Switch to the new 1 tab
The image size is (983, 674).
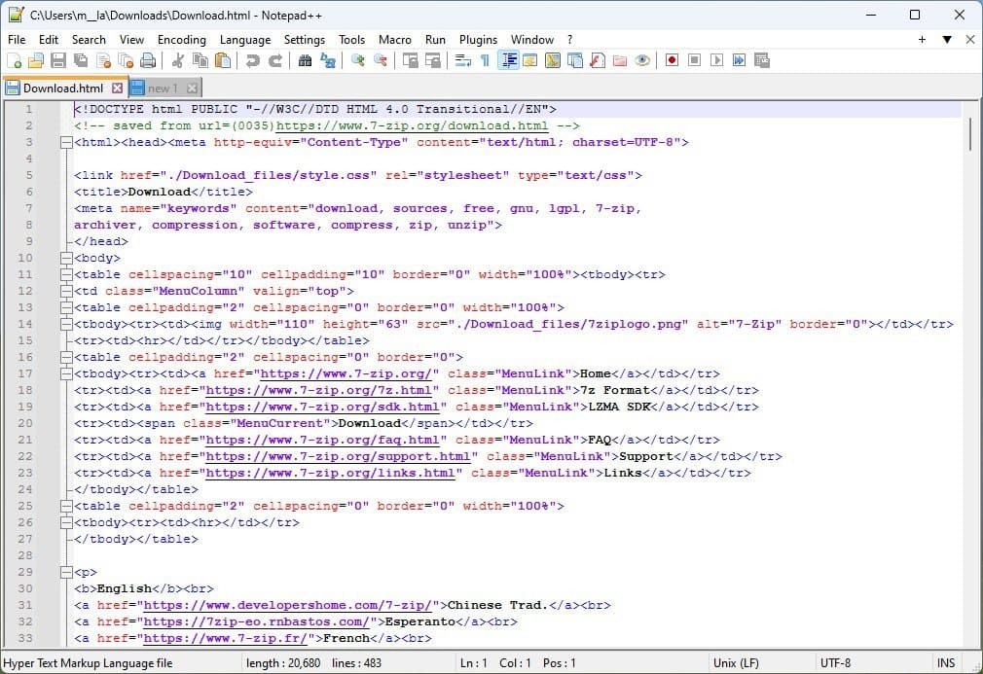click(x=163, y=89)
